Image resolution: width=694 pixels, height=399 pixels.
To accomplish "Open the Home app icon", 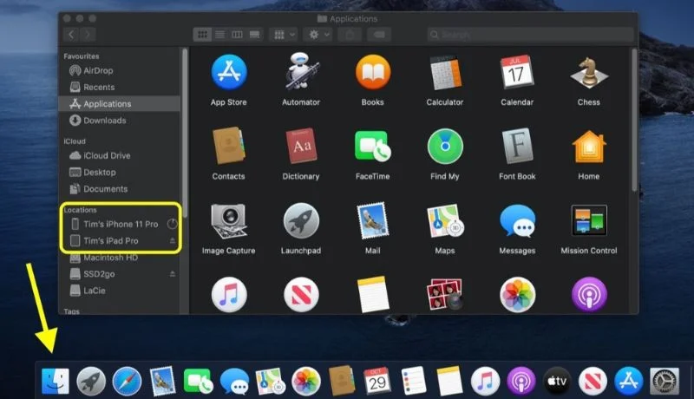I will pos(589,146).
